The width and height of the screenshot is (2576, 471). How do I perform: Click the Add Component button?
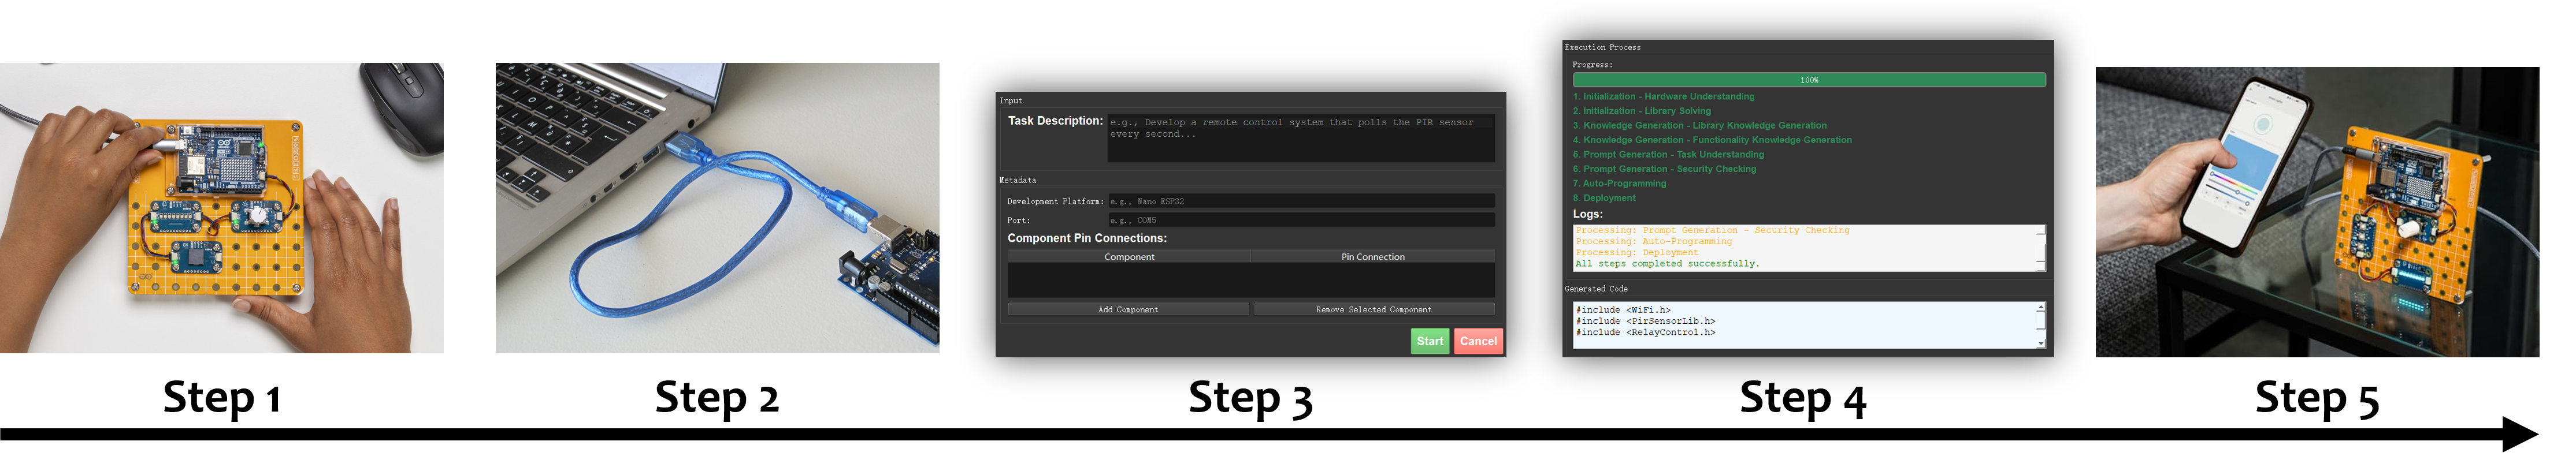point(1128,309)
